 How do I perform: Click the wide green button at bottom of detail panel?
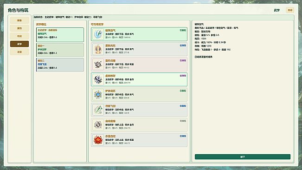243,157
